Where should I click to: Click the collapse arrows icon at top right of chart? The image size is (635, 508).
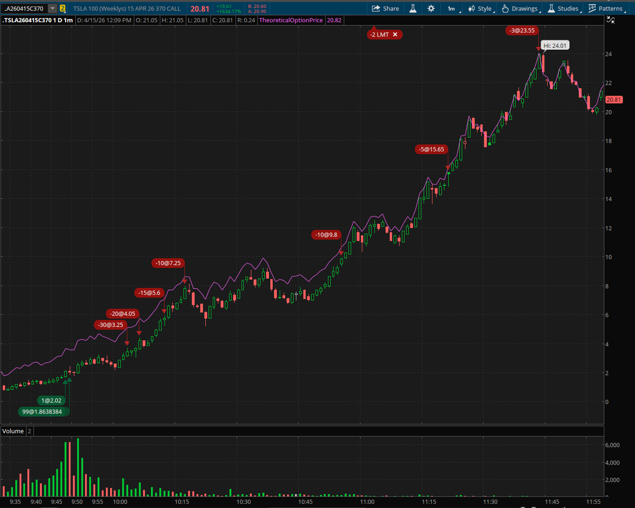coord(611,20)
